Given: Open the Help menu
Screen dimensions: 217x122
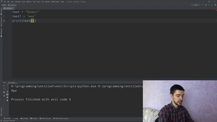Looking at the screenshot, I should (62, 2).
